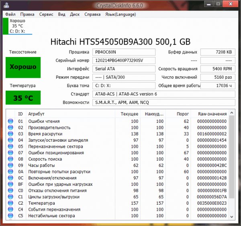
Task: Click the status orb in the C2 Температура row
Action: click(10, 203)
